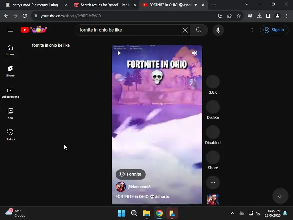This screenshot has height=220, width=293.
Task: Switch to itch.io 'gmod' search results tab
Action: click(105, 5)
